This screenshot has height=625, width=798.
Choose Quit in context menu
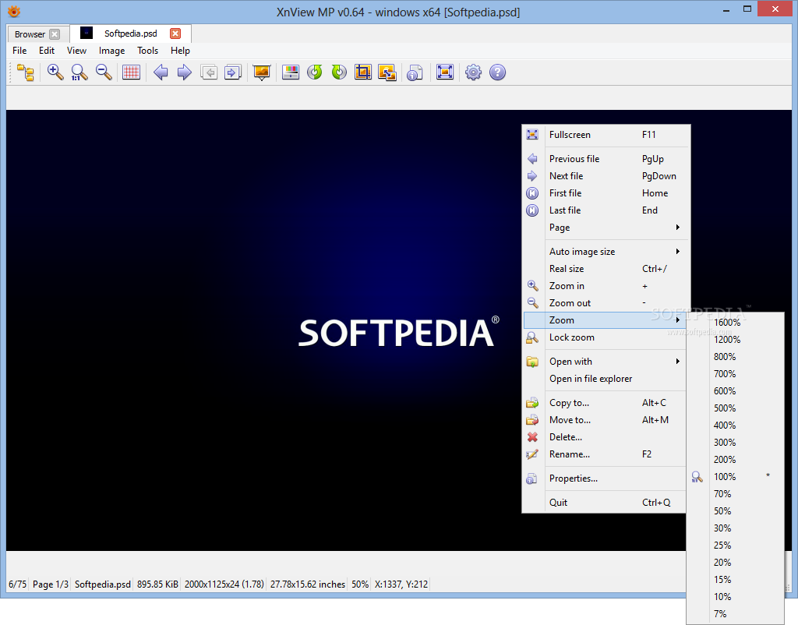click(606, 503)
